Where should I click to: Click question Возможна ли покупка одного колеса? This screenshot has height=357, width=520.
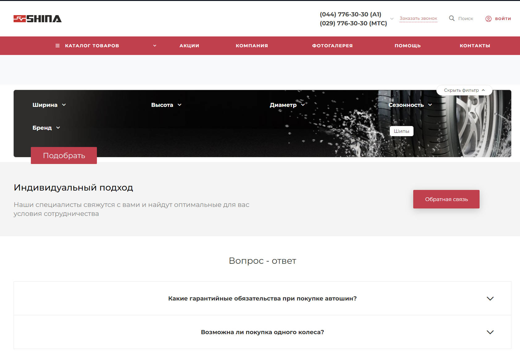262,332
